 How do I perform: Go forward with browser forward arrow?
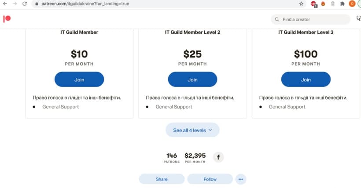(x=15, y=4)
